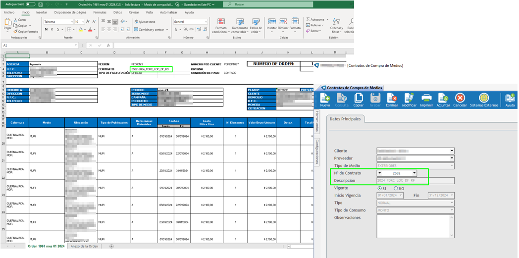The image size is (519, 258).
Task: Select the NO radio button for Vigente
Action: (396, 188)
